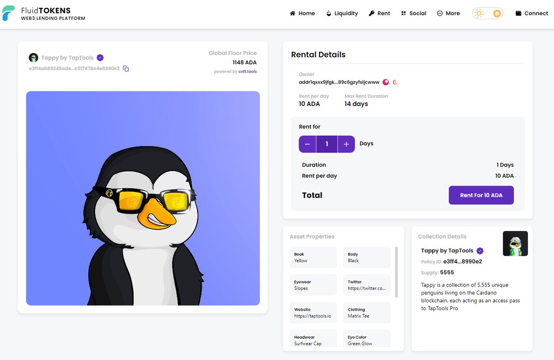554x360 pixels.
Task: Open the Website taptools.io property
Action: (313, 312)
